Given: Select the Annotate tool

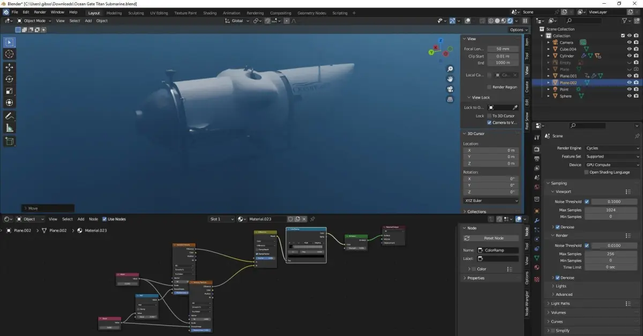Looking at the screenshot, I should click(10, 116).
